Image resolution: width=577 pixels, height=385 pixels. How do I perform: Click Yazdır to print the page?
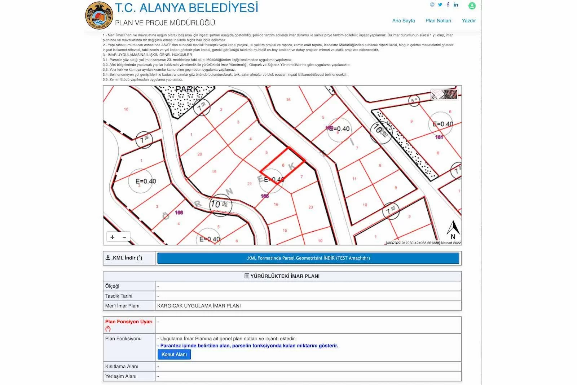tap(468, 21)
